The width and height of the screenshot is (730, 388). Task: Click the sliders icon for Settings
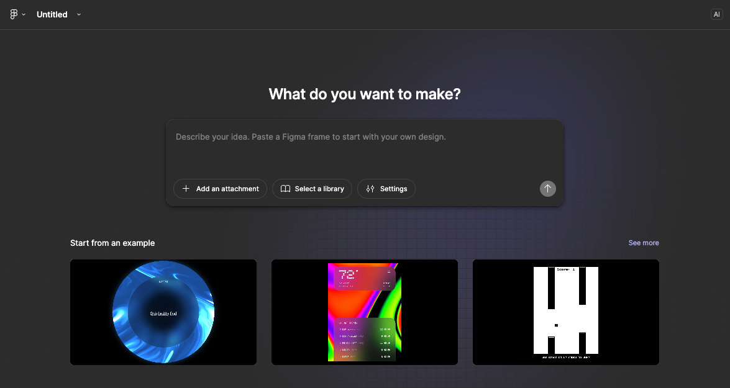click(370, 189)
